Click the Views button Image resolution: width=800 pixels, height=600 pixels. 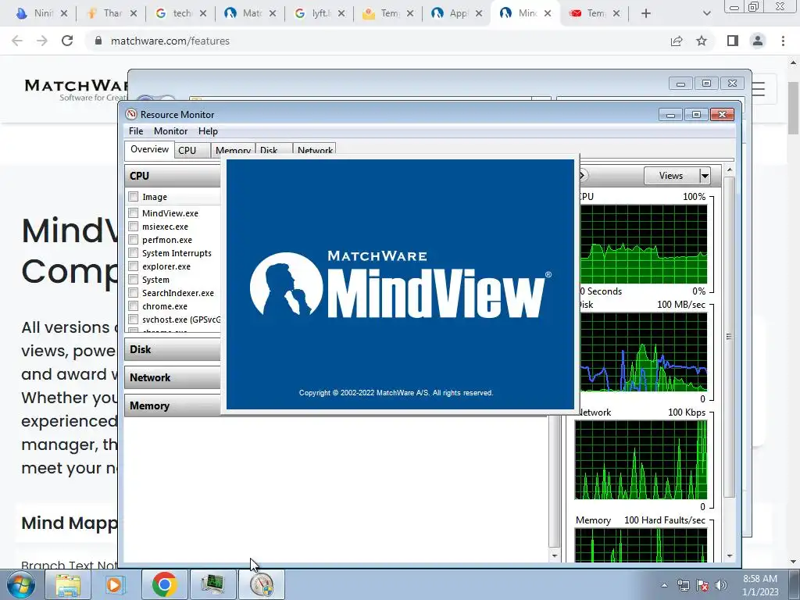click(671, 176)
